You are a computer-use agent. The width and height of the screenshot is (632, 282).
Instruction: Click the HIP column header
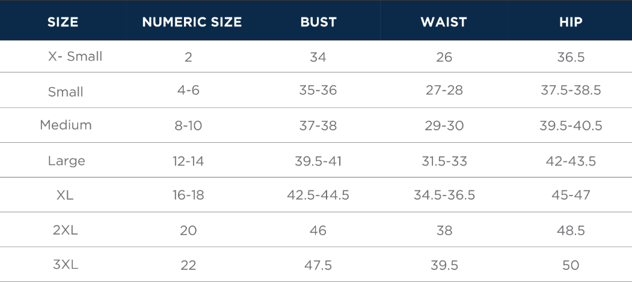pyautogui.click(x=571, y=22)
